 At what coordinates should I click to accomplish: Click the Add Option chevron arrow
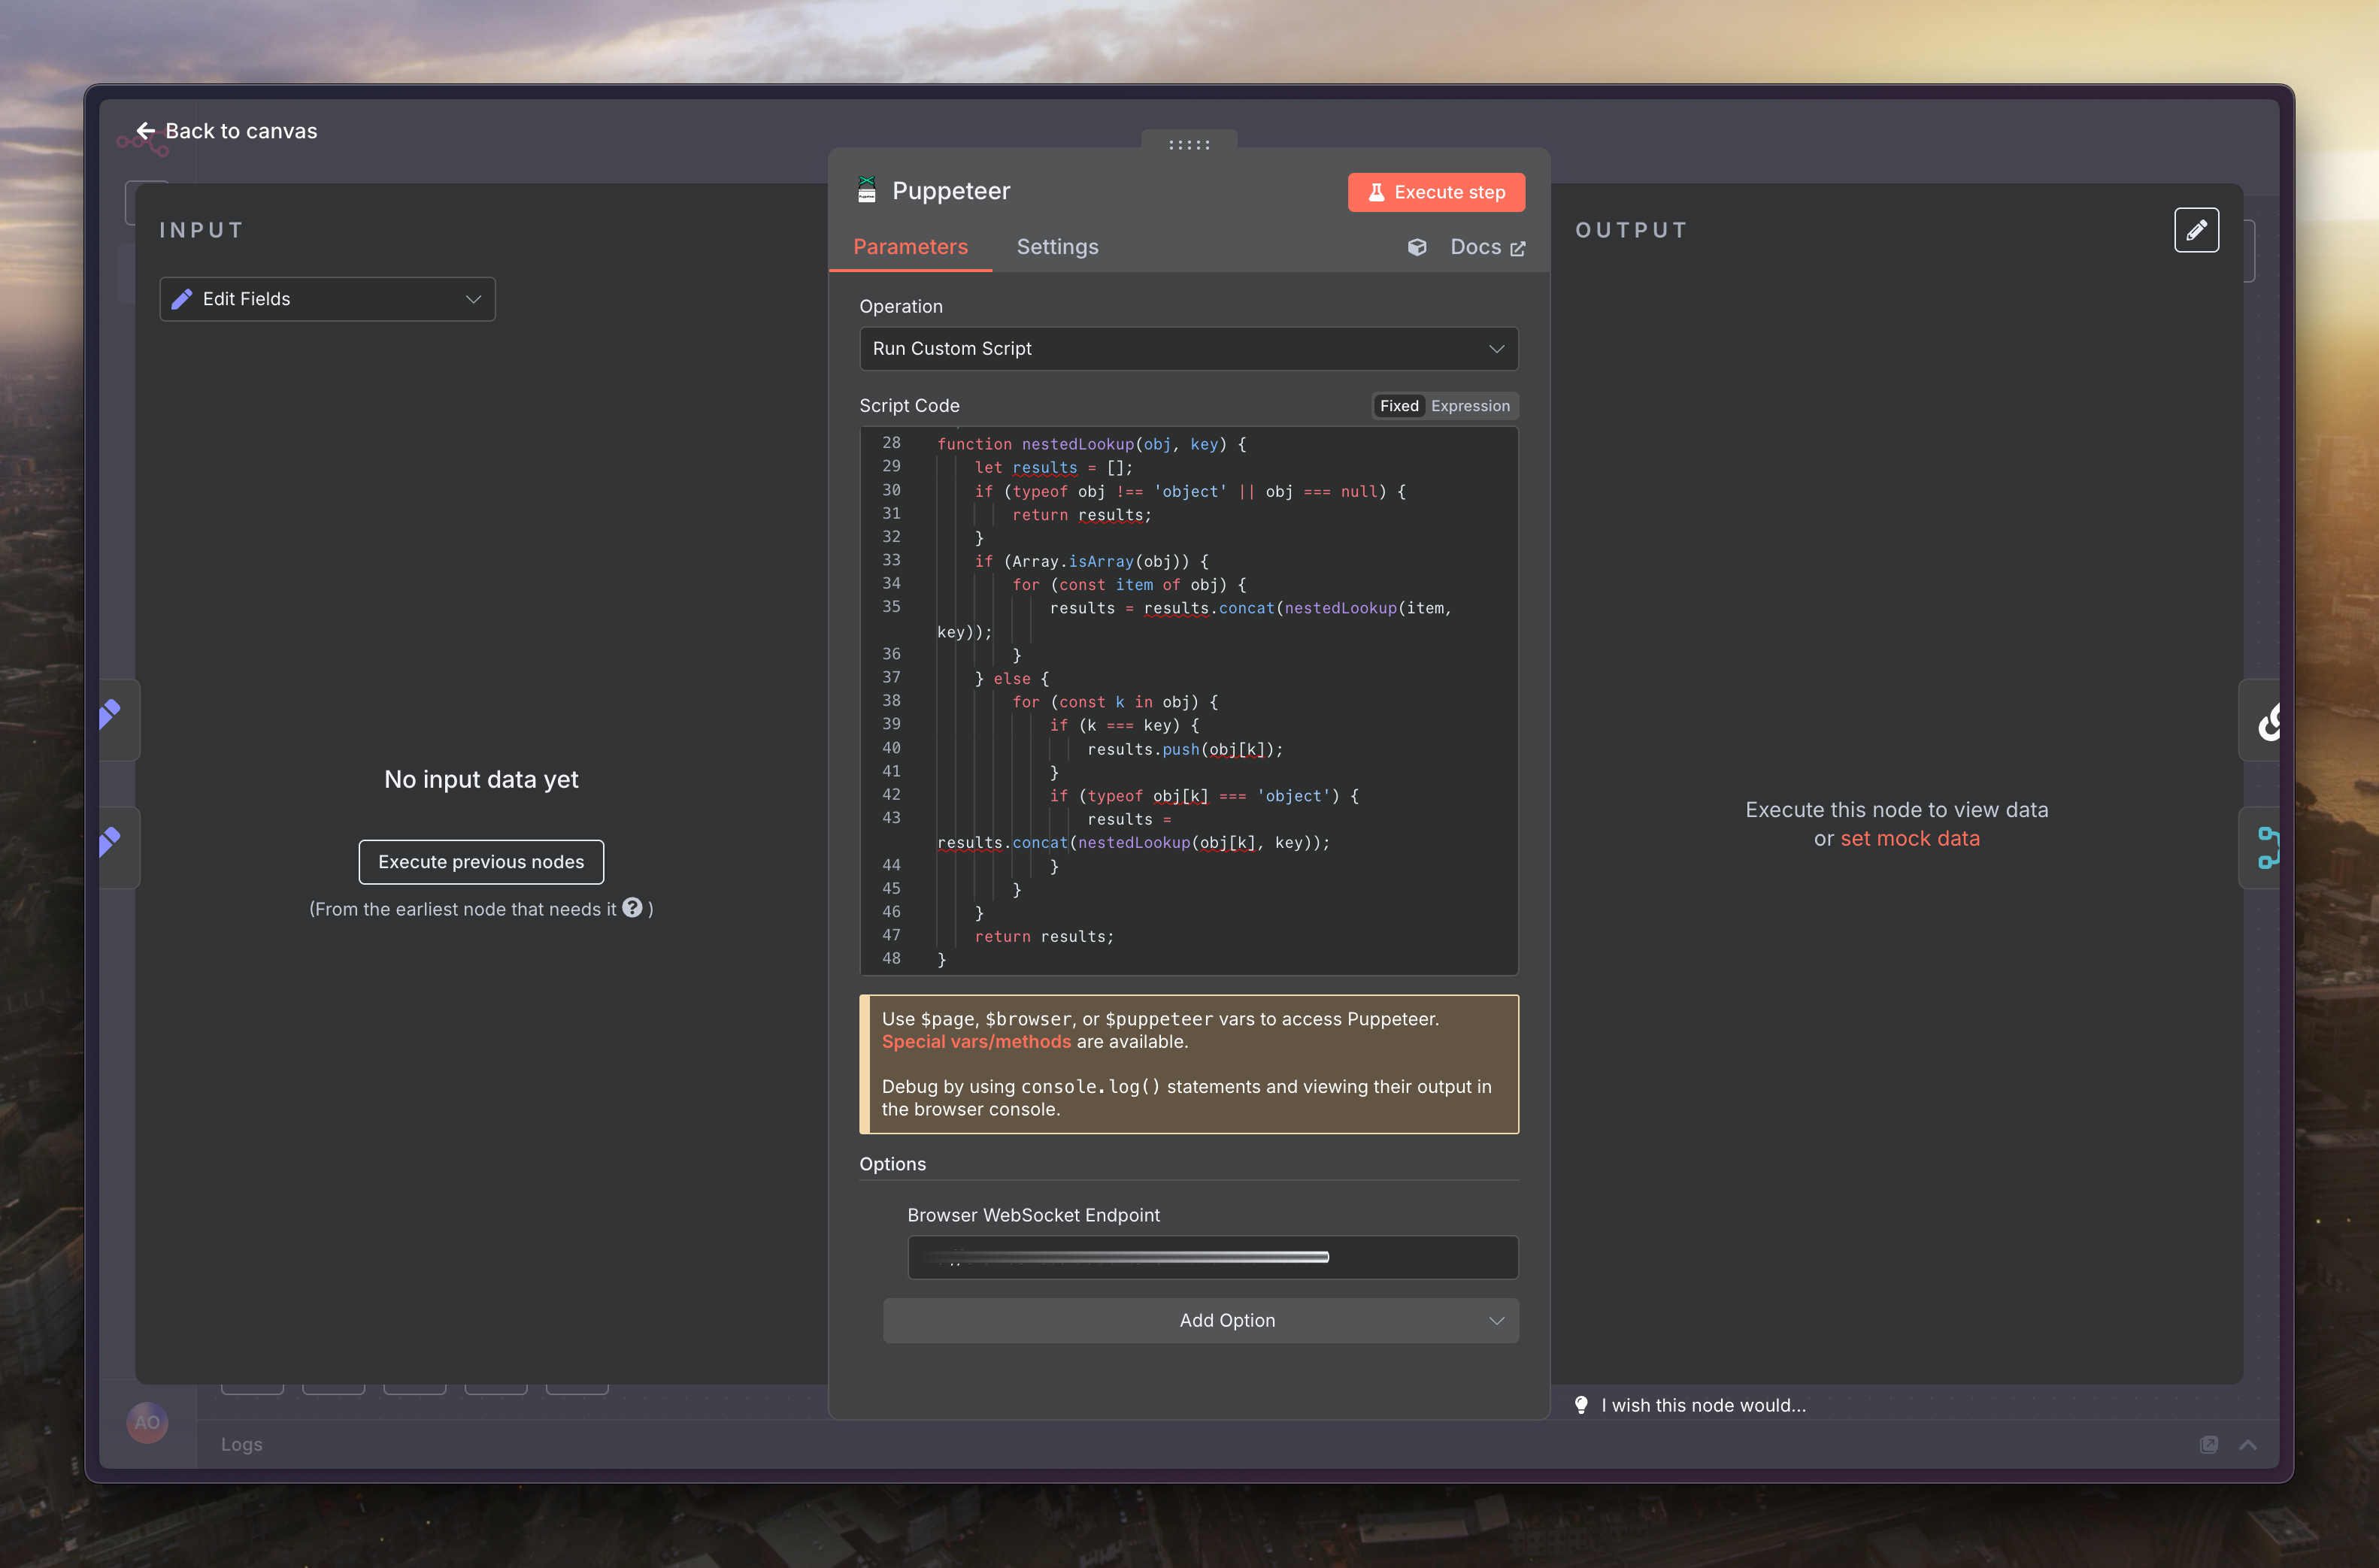pos(1496,1321)
